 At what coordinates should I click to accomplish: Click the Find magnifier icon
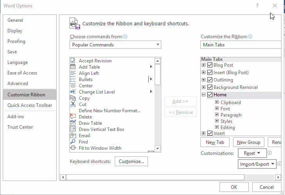73,142
